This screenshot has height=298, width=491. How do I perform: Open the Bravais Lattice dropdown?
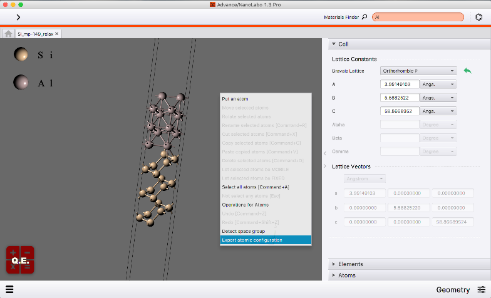point(418,71)
